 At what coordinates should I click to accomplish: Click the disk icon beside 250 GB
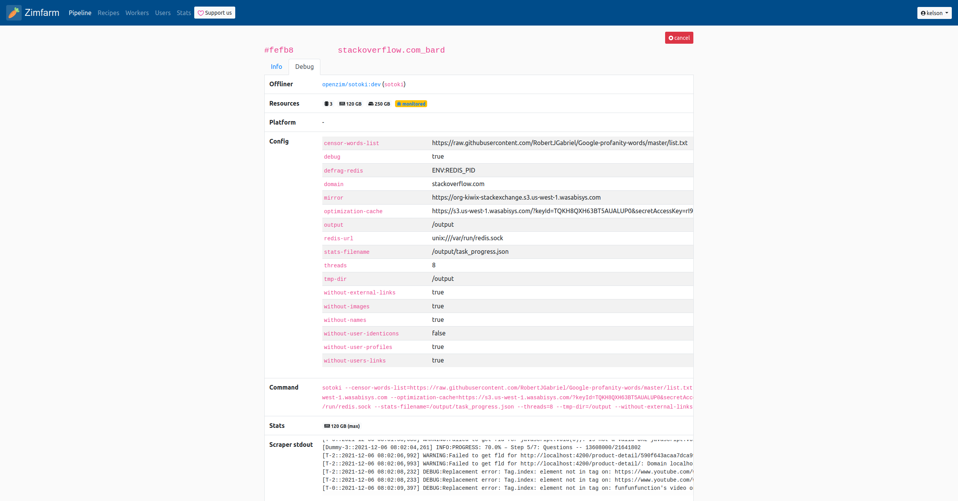click(371, 104)
